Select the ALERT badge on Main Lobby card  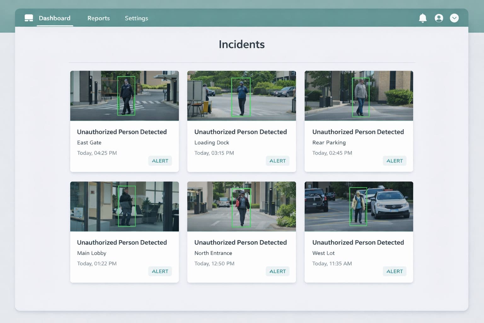point(160,271)
